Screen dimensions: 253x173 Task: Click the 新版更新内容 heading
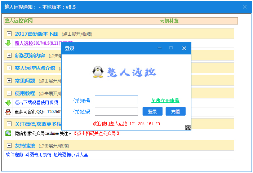click(x=30, y=56)
